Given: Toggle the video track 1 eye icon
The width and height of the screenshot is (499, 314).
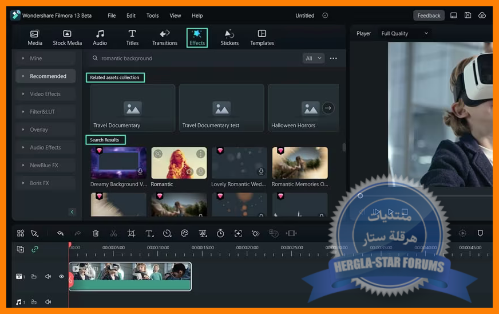Looking at the screenshot, I should point(61,276).
